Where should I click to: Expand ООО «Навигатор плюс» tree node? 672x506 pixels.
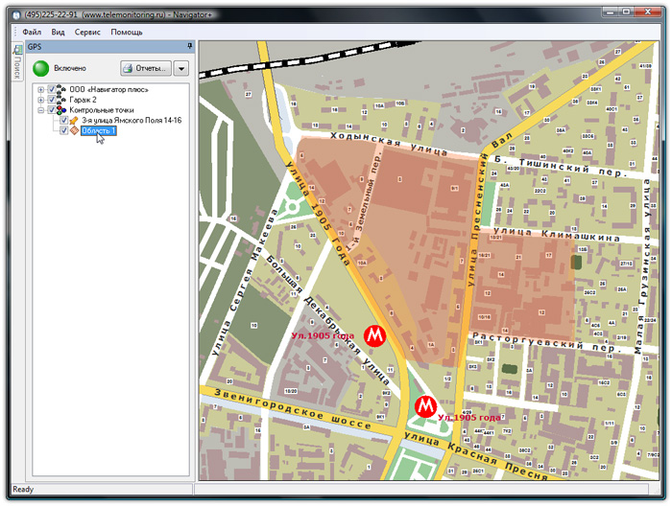pyautogui.click(x=40, y=90)
